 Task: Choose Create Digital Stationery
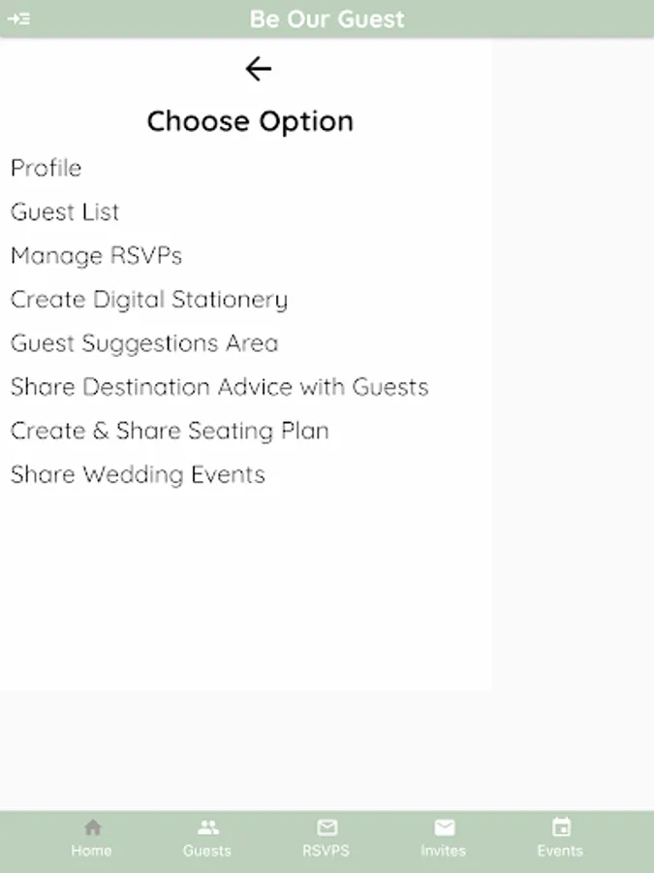149,300
